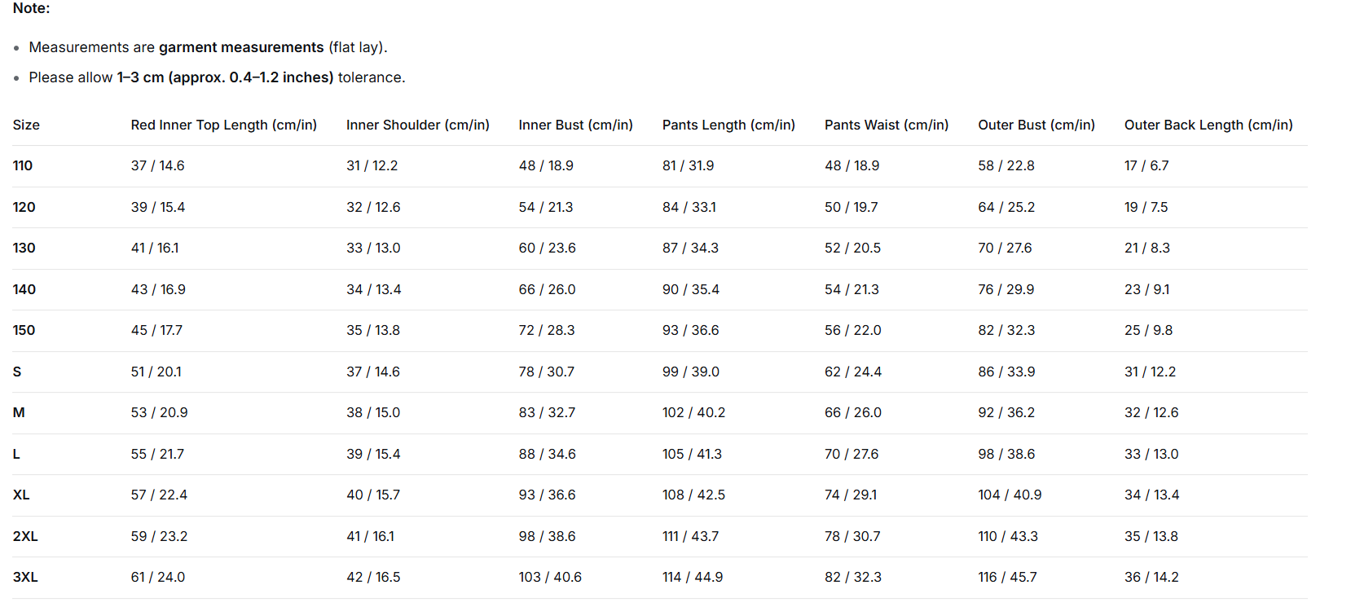Select the Red Inner Top Length header
Image resolution: width=1351 pixels, height=607 pixels.
224,125
